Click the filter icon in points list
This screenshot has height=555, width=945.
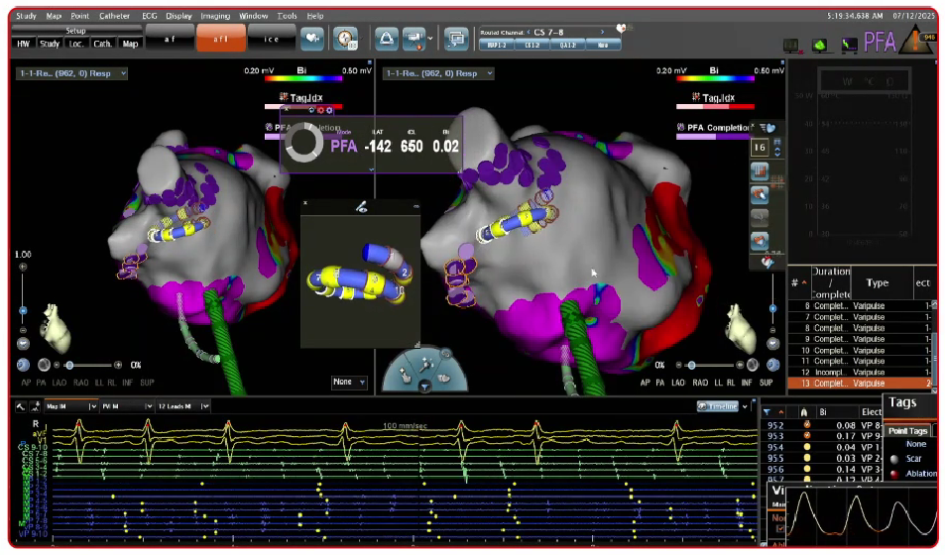(x=768, y=411)
